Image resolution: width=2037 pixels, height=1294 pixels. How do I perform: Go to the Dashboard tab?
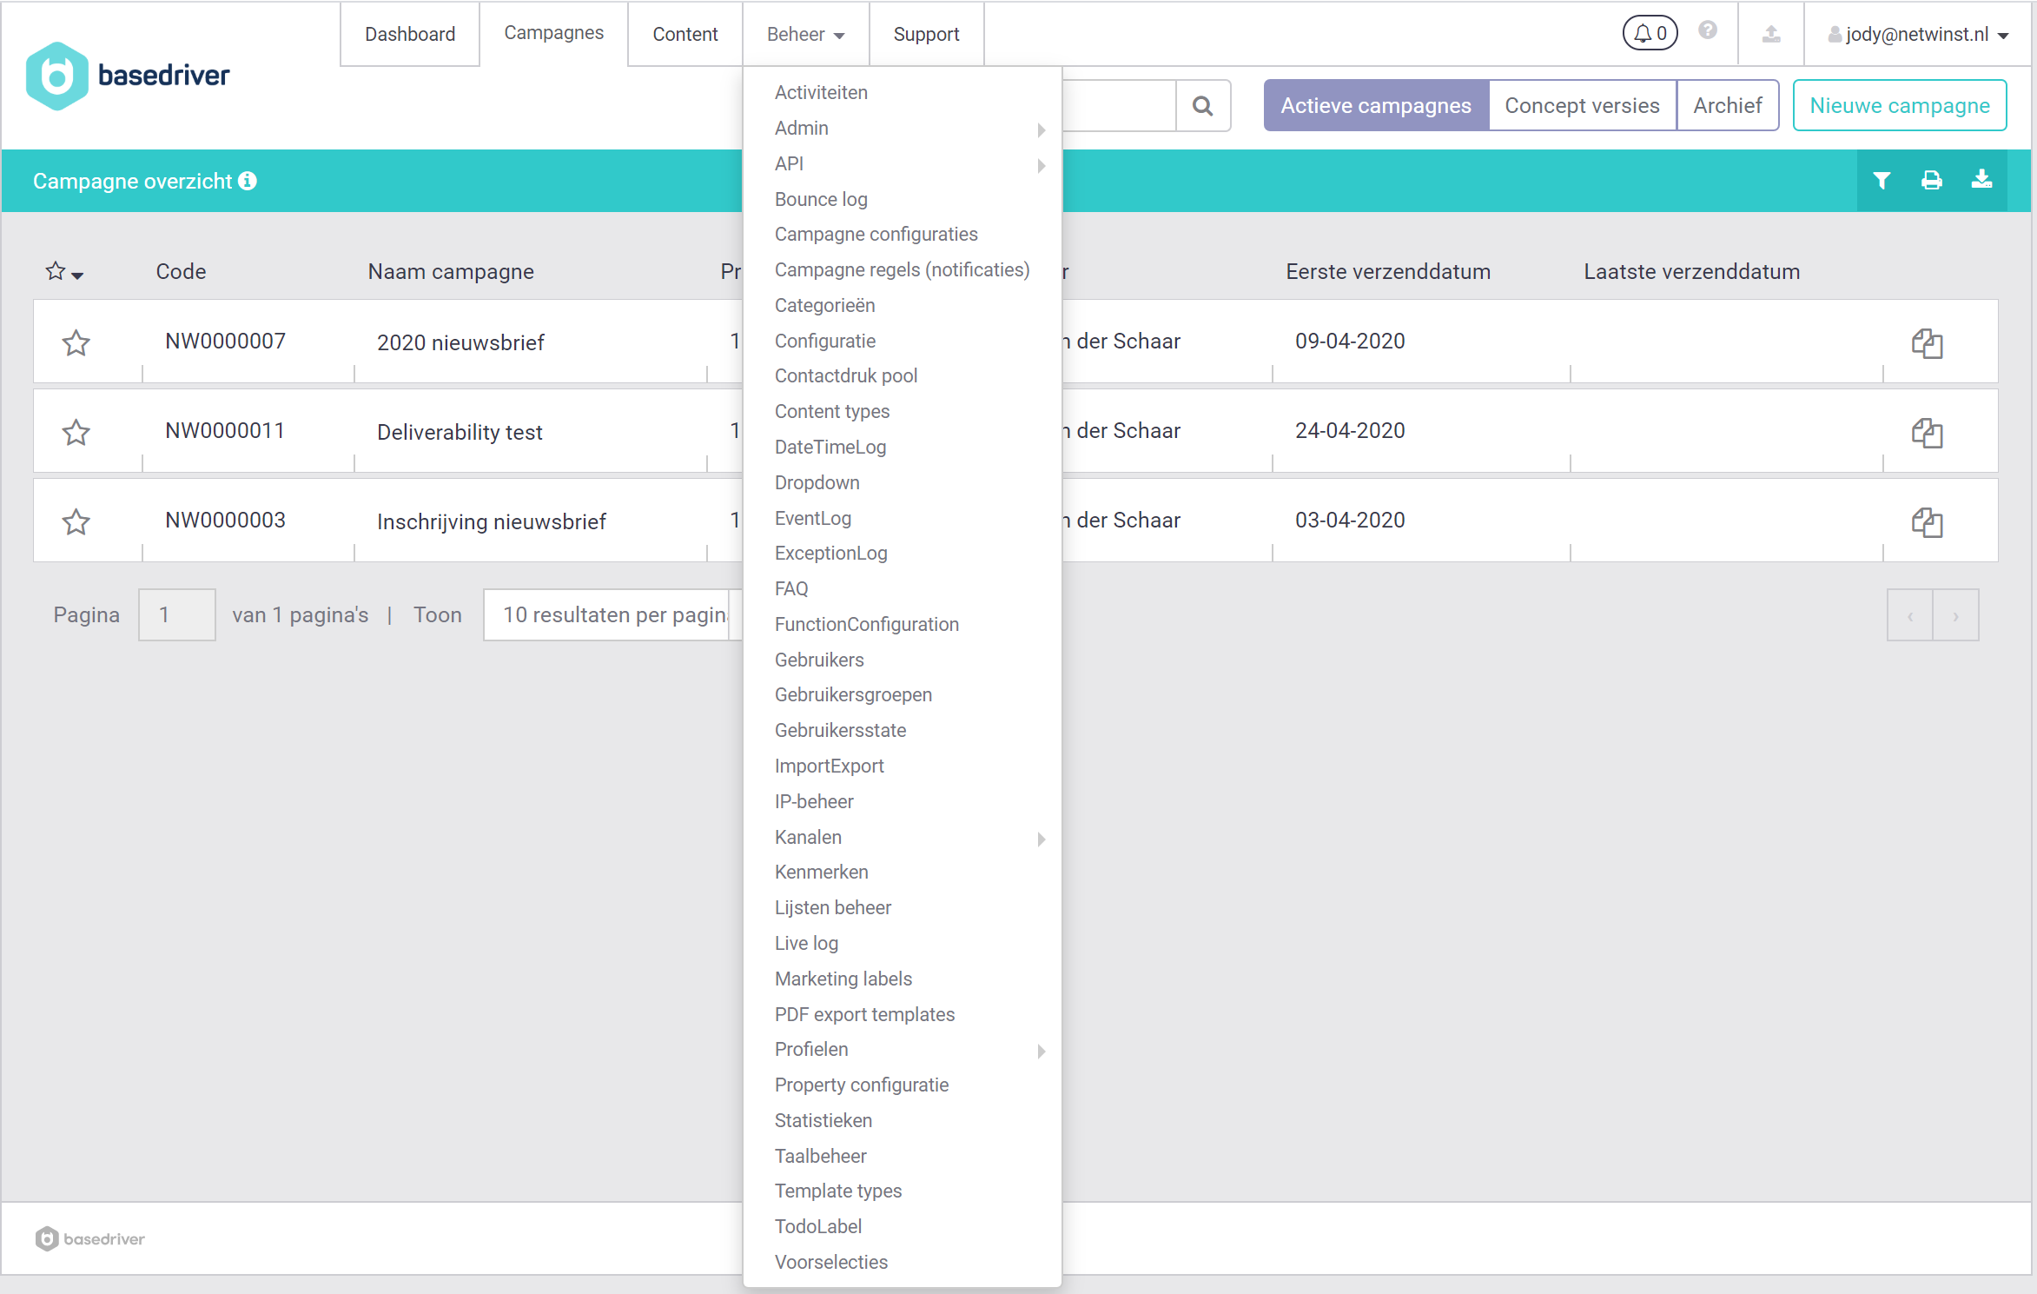pyautogui.click(x=410, y=35)
